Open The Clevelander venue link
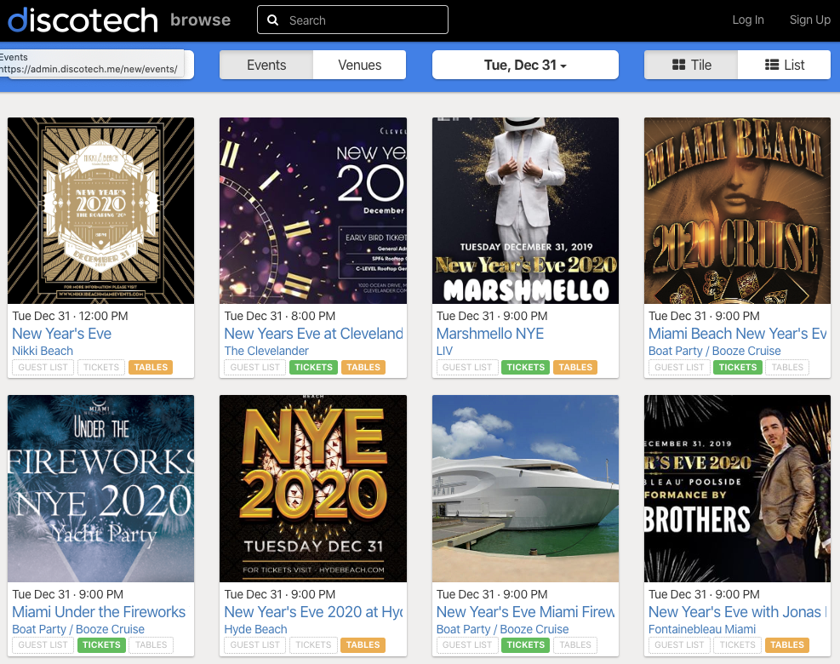Viewport: 840px width, 664px height. (266, 351)
